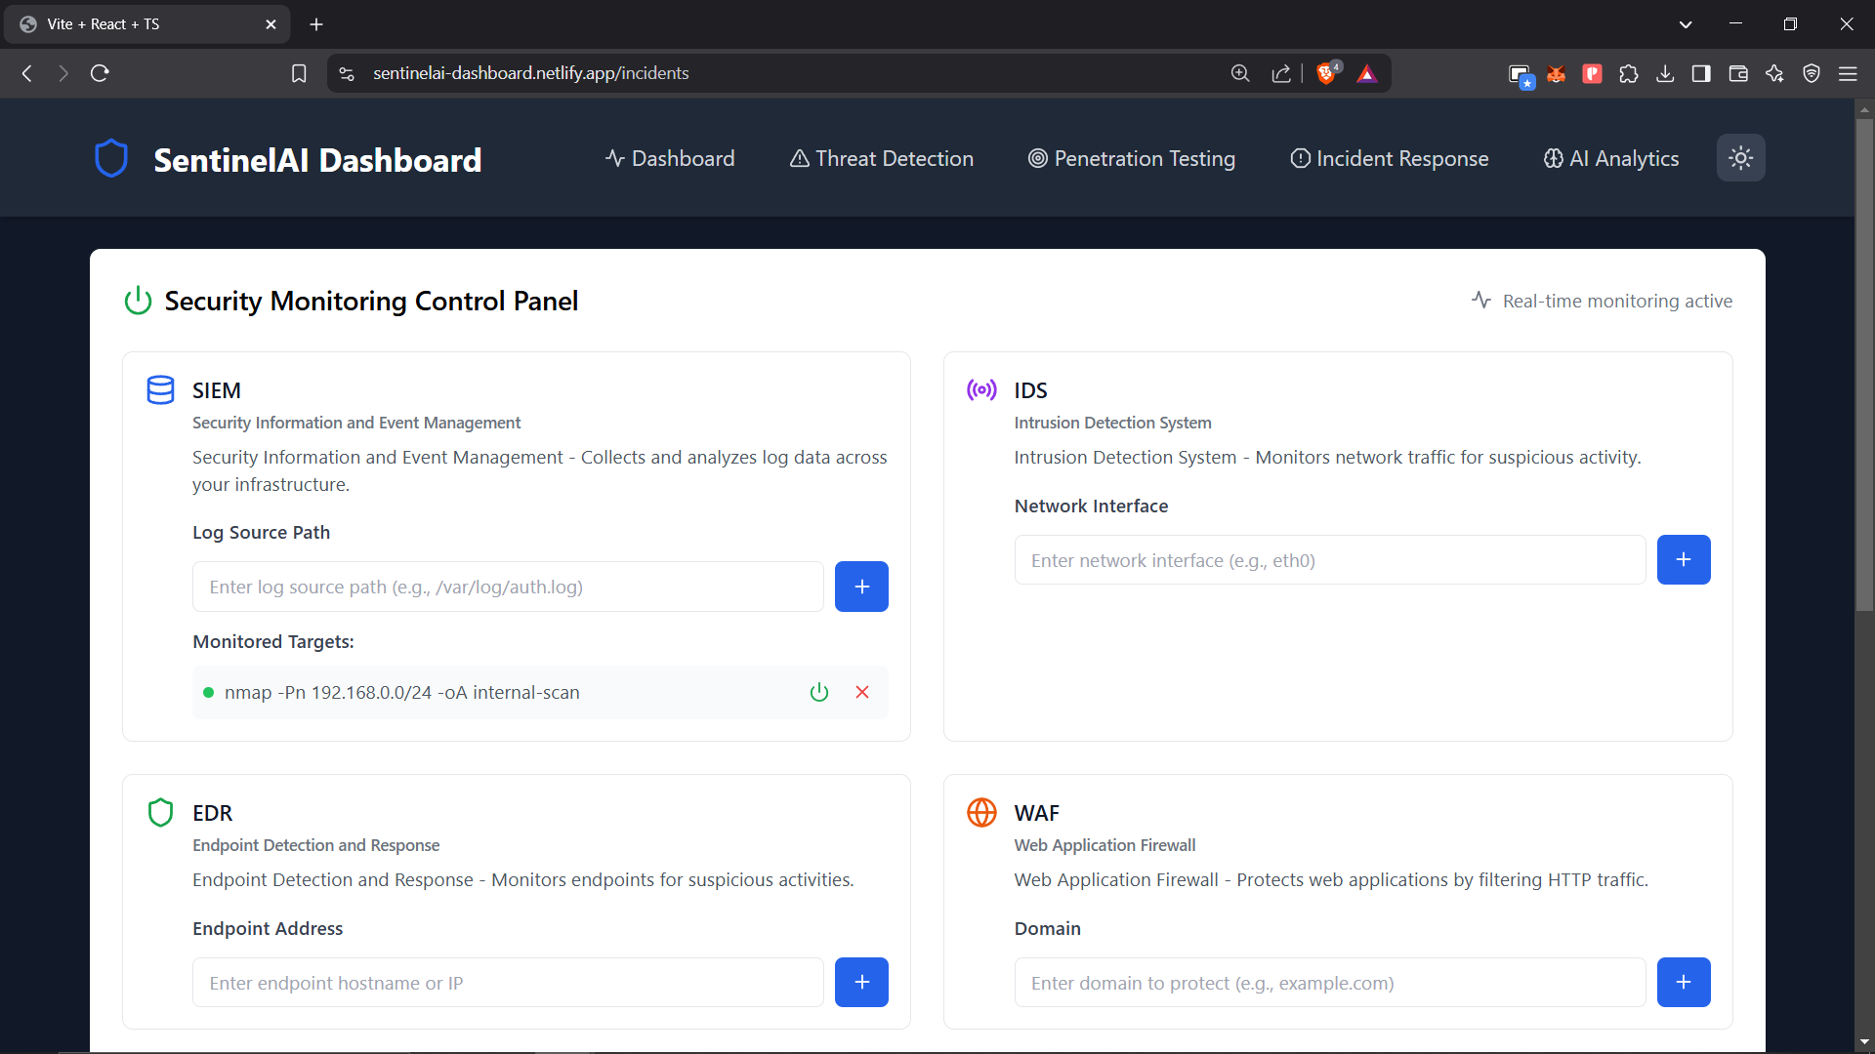Viewport: 1875px width, 1054px height.
Task: Open the MetaMask fox extension icon
Action: pos(1557,73)
